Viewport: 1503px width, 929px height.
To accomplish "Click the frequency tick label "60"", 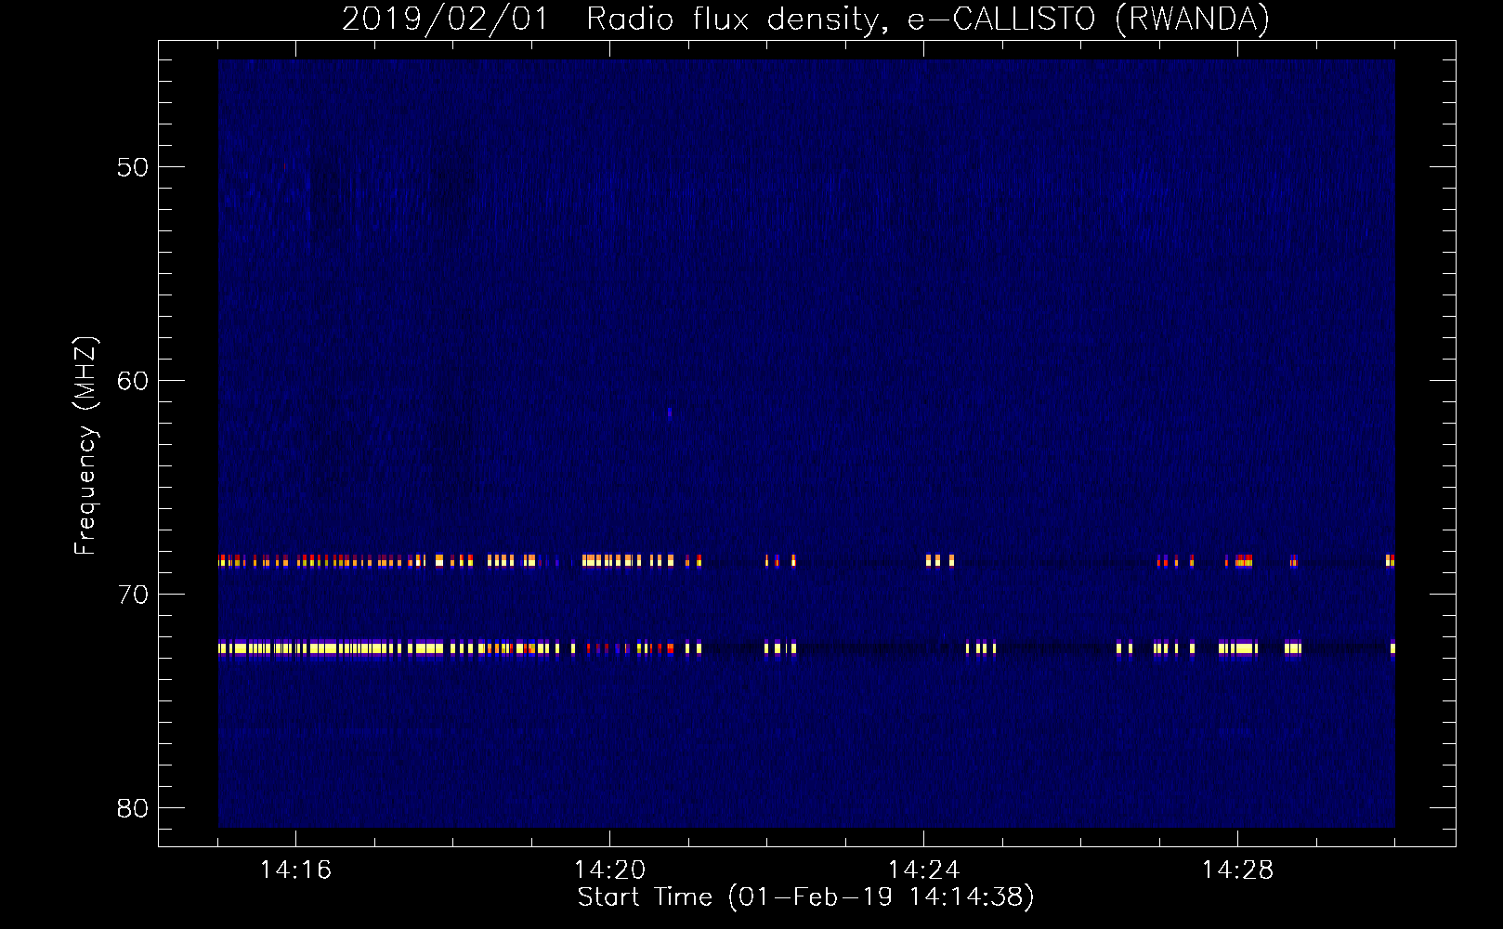I will click(x=133, y=381).
